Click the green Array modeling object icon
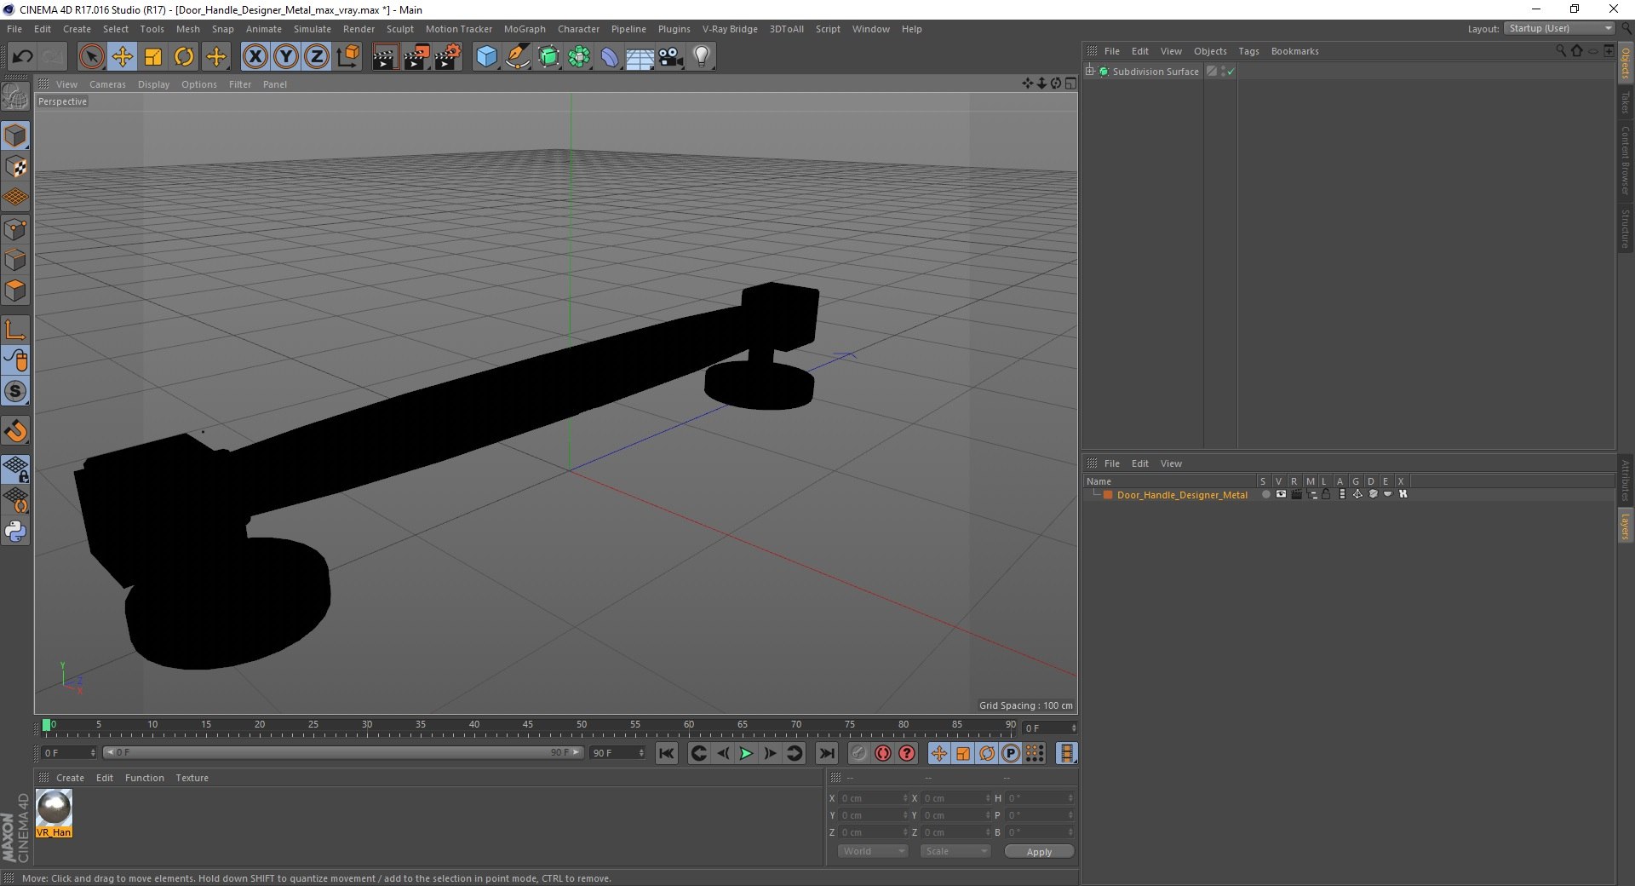1635x886 pixels. pos(579,57)
